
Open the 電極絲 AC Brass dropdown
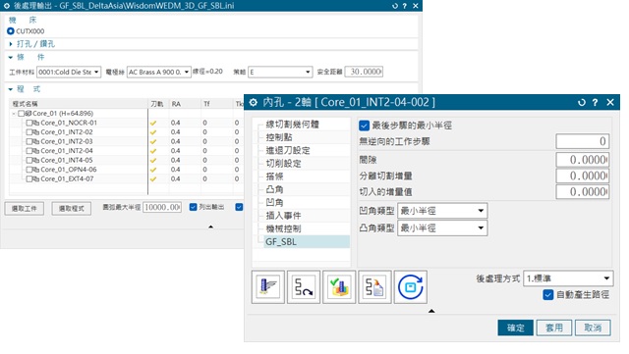pyautogui.click(x=159, y=73)
